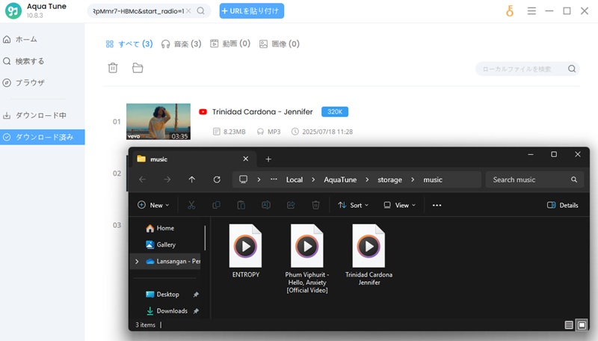598x341 pixels.
Task: Select the ENTROPY audio file
Action: click(x=246, y=251)
